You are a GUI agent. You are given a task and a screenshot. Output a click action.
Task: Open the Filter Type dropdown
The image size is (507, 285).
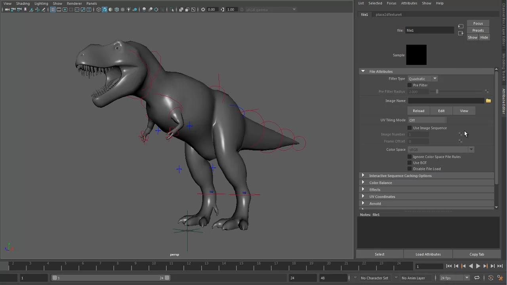pyautogui.click(x=423, y=79)
